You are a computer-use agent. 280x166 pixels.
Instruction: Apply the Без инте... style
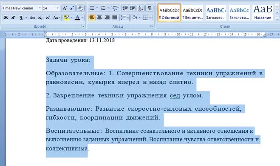[192, 13]
